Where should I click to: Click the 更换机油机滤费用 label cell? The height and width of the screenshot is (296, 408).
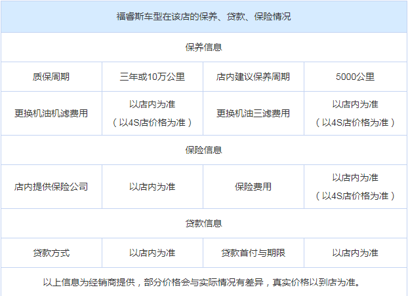click(x=51, y=113)
